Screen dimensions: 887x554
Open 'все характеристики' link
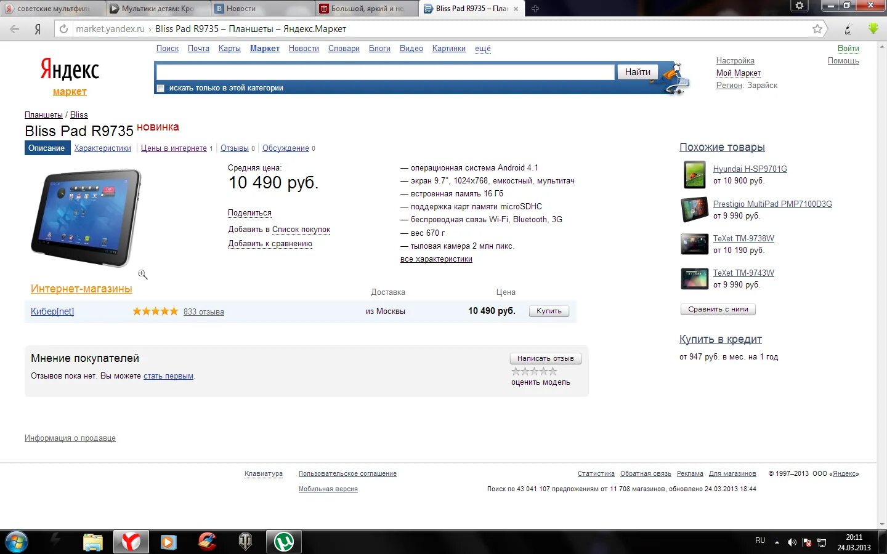(436, 259)
